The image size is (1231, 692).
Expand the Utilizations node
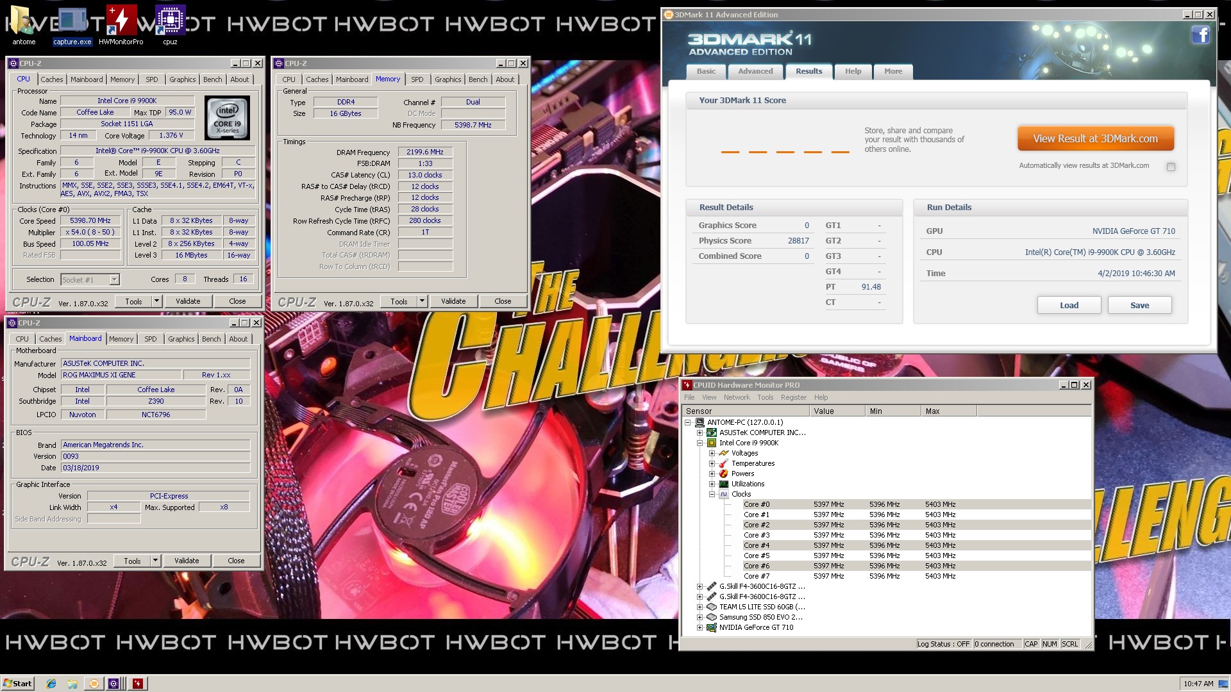[712, 484]
